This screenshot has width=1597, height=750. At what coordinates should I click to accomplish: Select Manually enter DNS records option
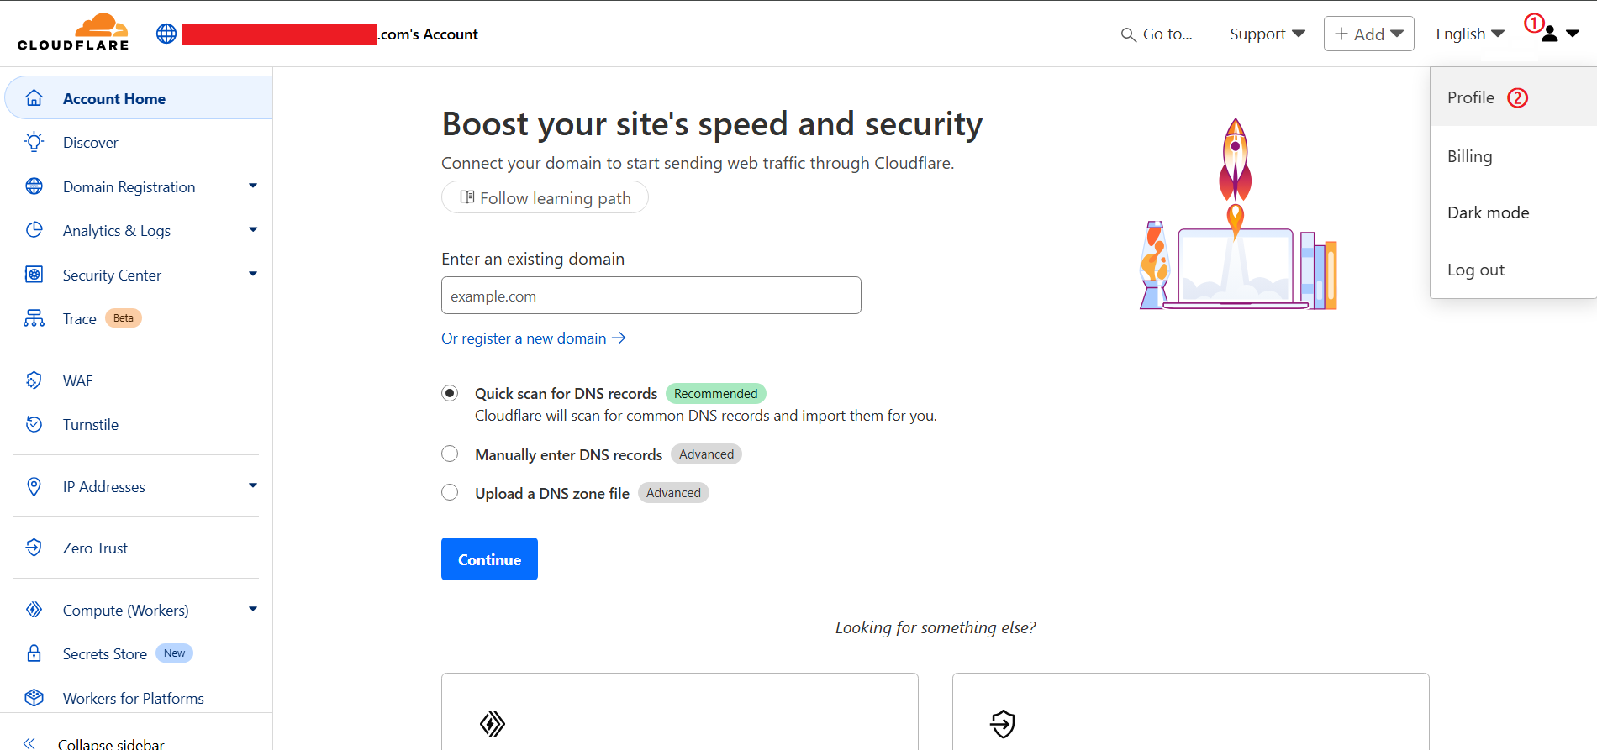[x=450, y=454]
